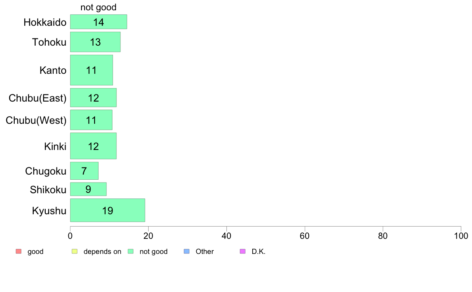The height and width of the screenshot is (292, 472).
Task: Click the Chubu(East) bar showing 12
Action: pyautogui.click(x=93, y=98)
